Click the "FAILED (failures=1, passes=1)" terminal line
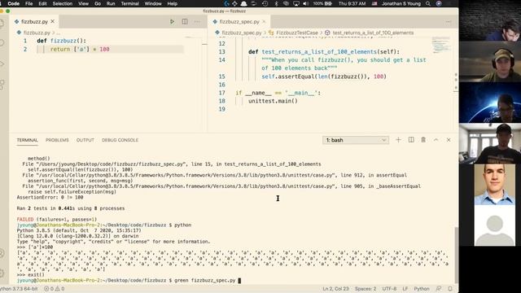Viewport: 521px width, 293px height. pos(57,219)
